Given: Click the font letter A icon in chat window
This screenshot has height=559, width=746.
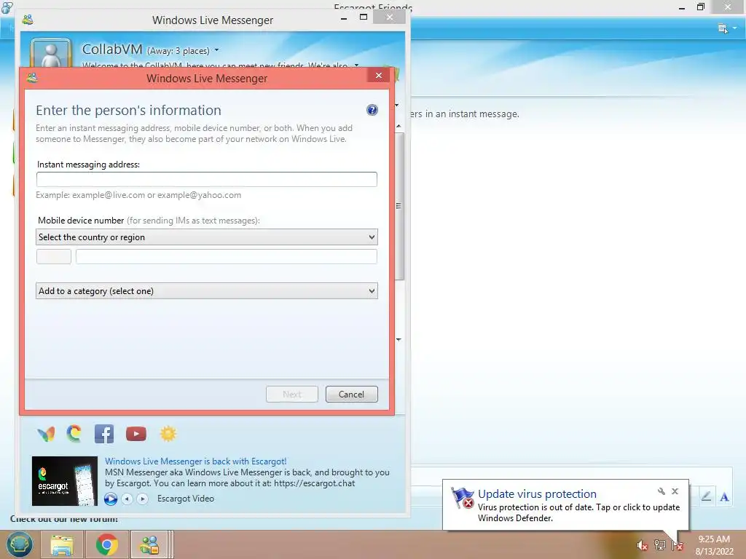Looking at the screenshot, I should coord(725,497).
